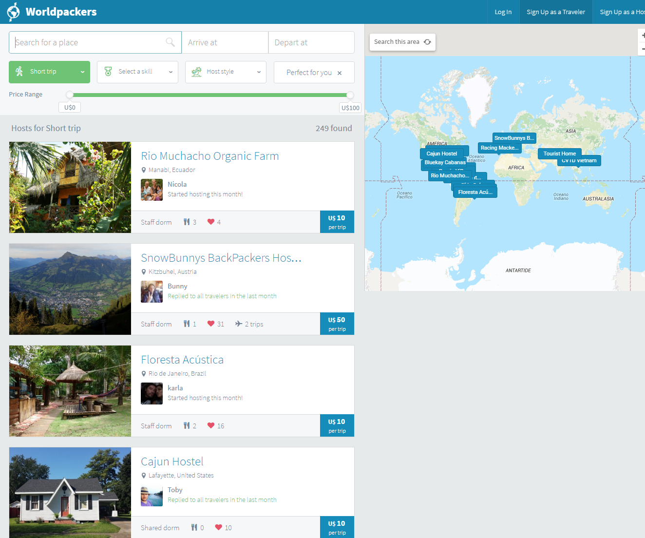Click the meals icon in Rio Muchacho row
645x538 pixels.
click(x=187, y=222)
